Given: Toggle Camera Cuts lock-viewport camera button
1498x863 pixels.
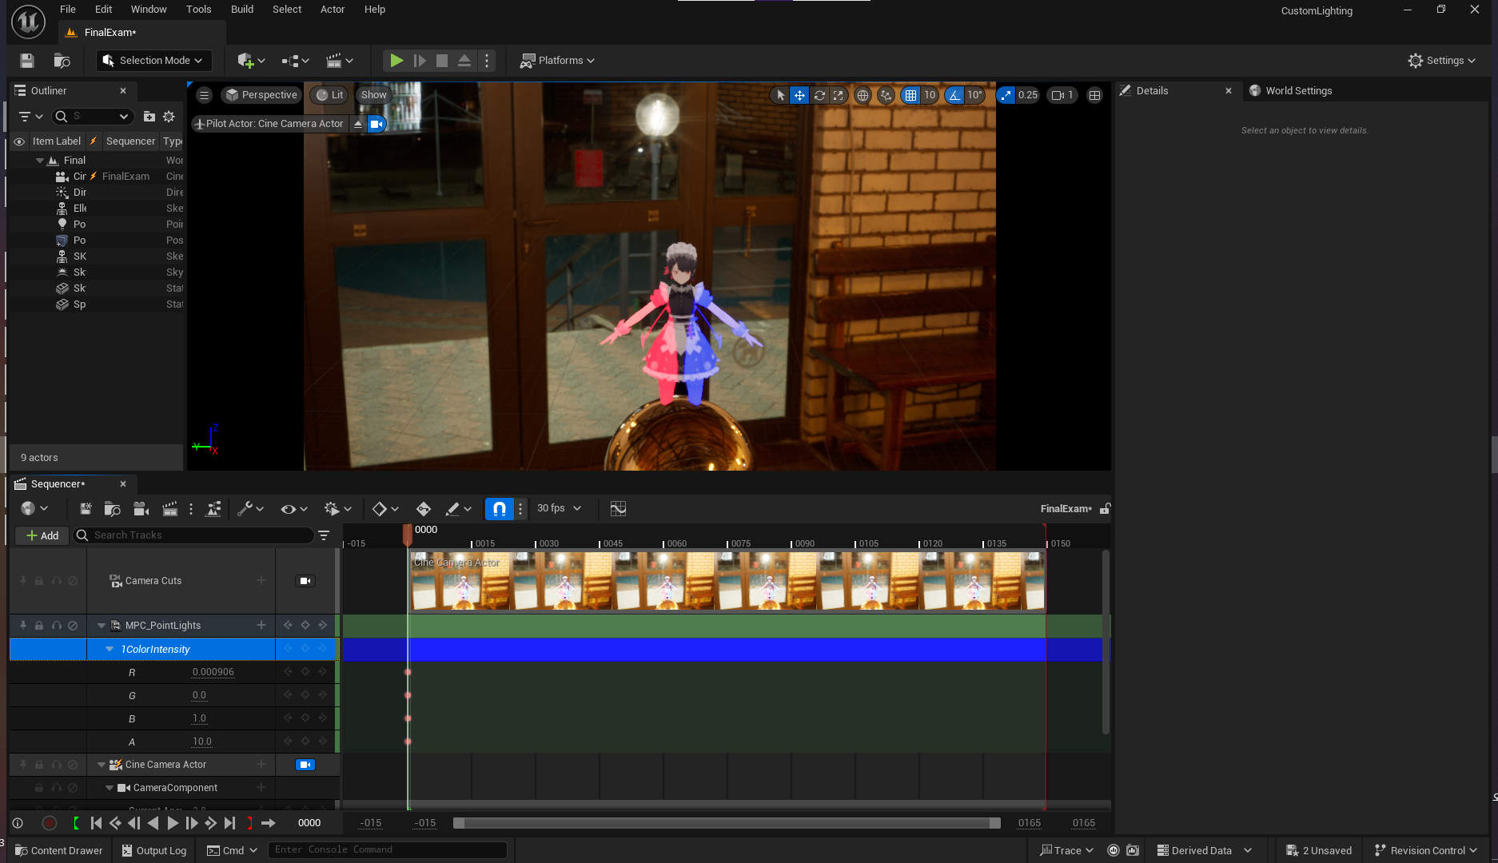Looking at the screenshot, I should coord(305,581).
